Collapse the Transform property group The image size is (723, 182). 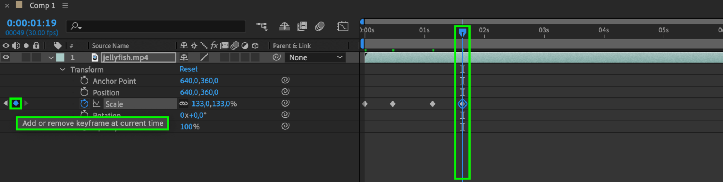pyautogui.click(x=63, y=69)
